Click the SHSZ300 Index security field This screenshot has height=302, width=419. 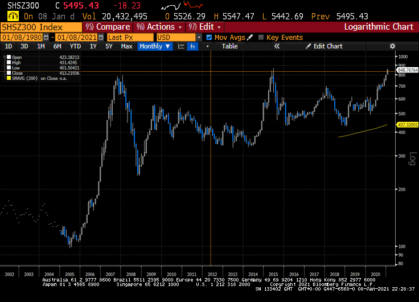point(41,27)
